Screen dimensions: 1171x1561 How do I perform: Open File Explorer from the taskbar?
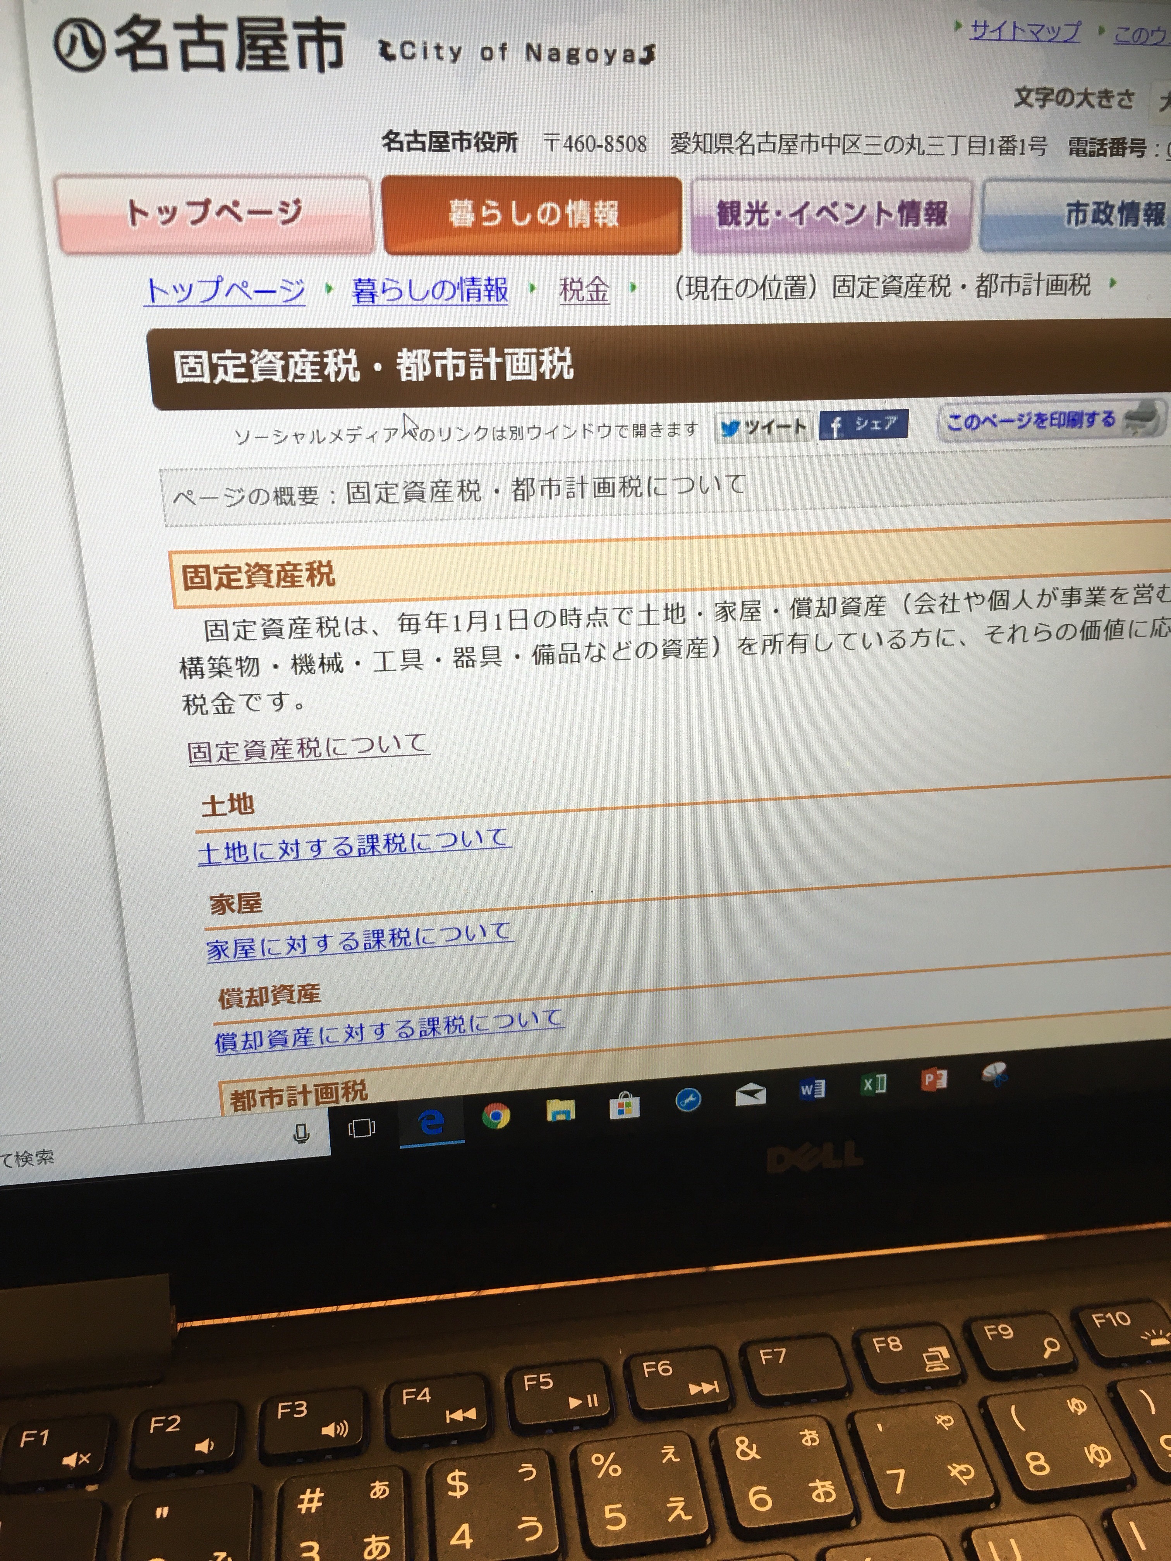560,1110
